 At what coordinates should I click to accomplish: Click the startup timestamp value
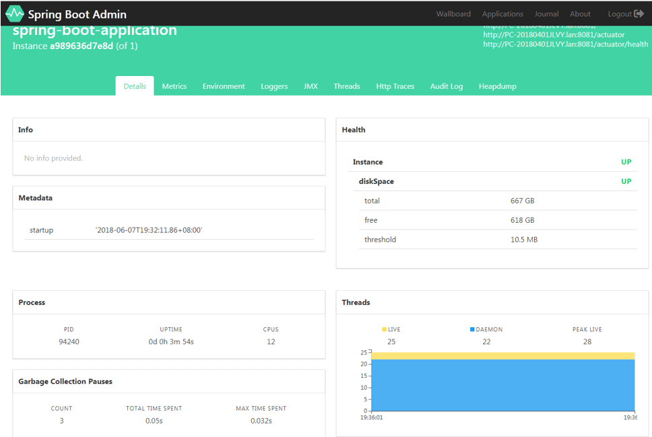[x=149, y=230]
